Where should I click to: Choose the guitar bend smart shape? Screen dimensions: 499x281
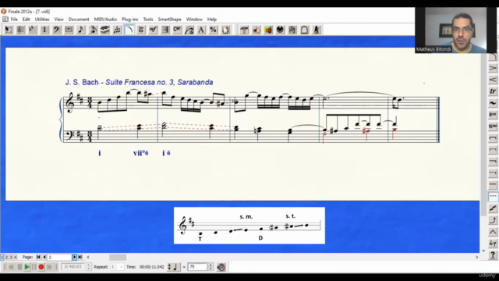493,220
